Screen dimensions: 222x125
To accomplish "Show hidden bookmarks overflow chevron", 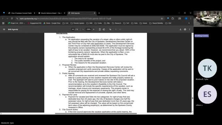I will click(189, 23).
